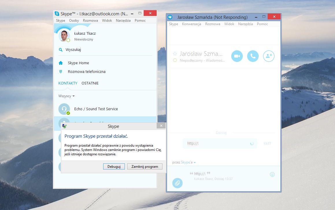Click the name Łukasz Tkacz
The image size is (335, 210).
(x=85, y=33)
